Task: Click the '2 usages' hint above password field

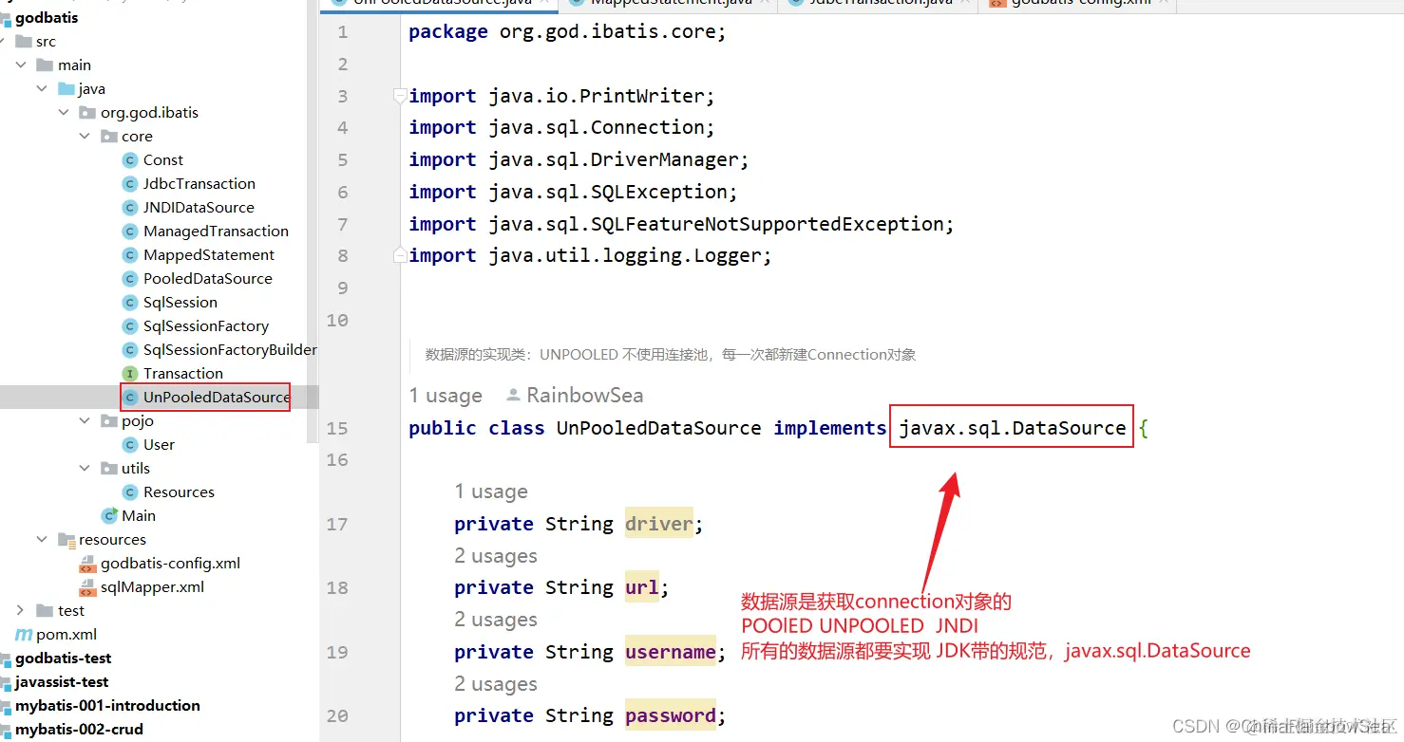Action: tap(496, 684)
